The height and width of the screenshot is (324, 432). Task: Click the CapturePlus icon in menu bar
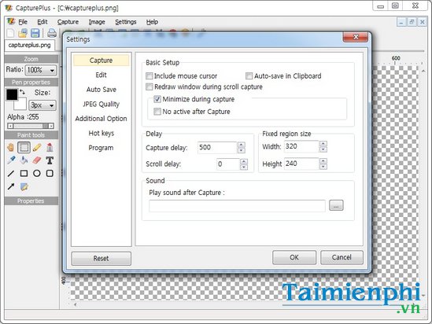pyautogui.click(x=11, y=21)
